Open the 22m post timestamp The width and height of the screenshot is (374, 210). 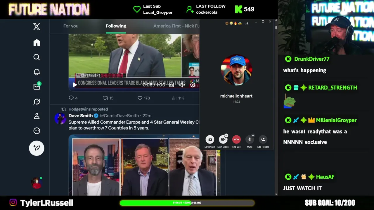[x=147, y=116]
